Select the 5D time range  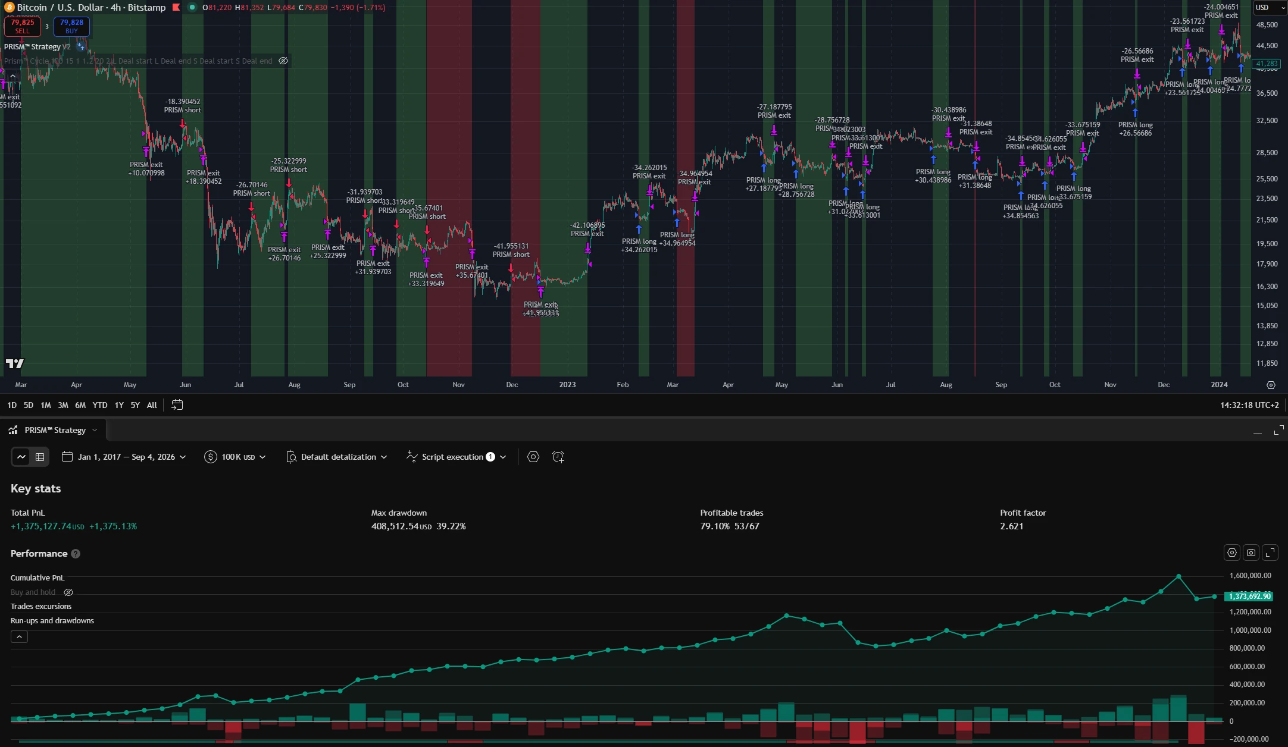pyautogui.click(x=29, y=405)
